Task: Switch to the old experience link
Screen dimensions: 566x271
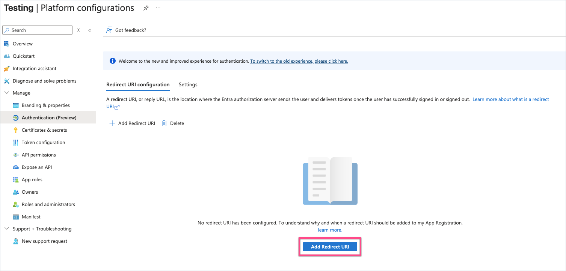Action: [299, 61]
